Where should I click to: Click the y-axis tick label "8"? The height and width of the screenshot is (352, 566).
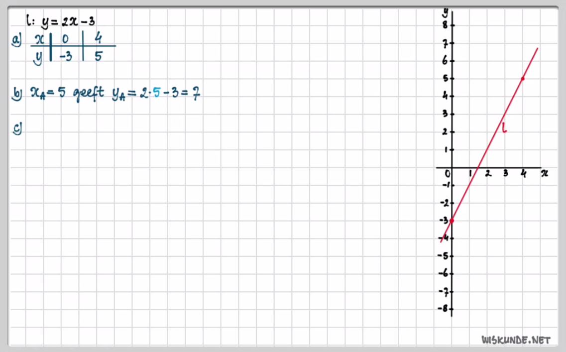click(445, 25)
